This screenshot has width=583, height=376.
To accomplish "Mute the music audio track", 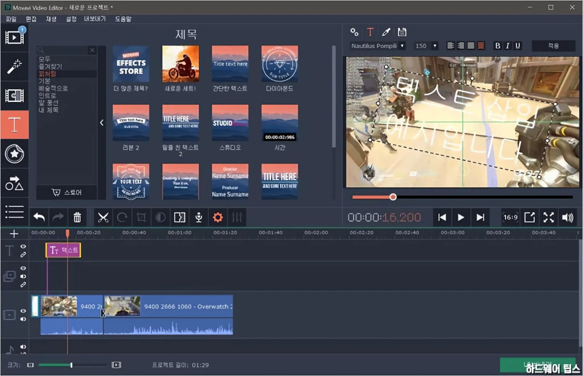I will (23, 346).
